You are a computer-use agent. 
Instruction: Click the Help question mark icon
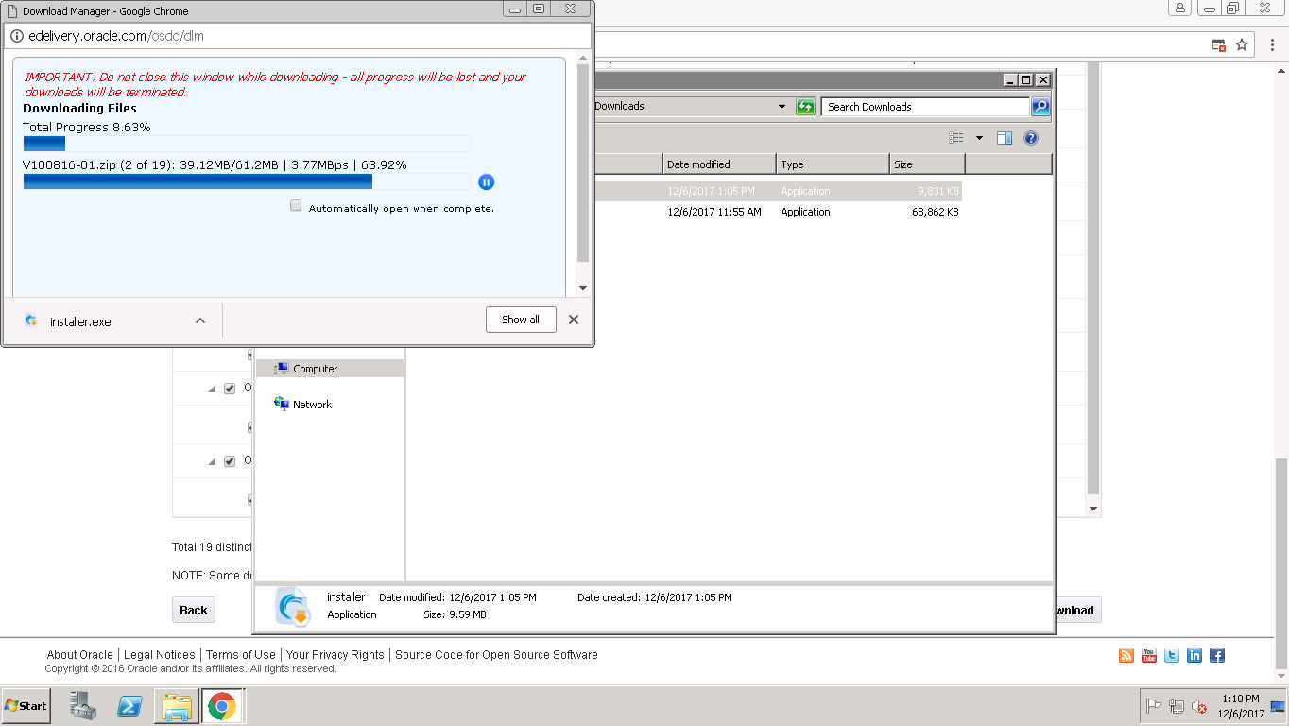pos(1030,137)
